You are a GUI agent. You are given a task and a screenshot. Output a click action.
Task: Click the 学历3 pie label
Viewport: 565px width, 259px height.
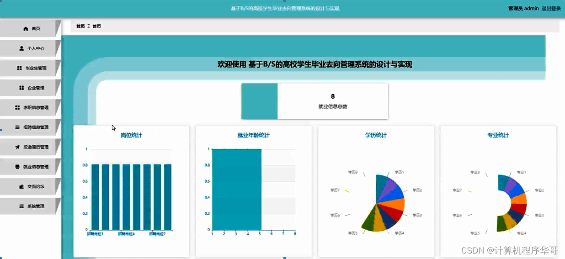pos(417,215)
